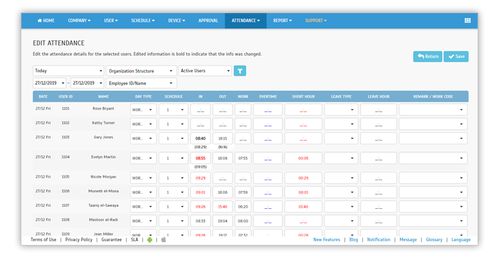Click overtime field for Rose Bryant
The width and height of the screenshot is (499, 260).
pyautogui.click(x=268, y=110)
